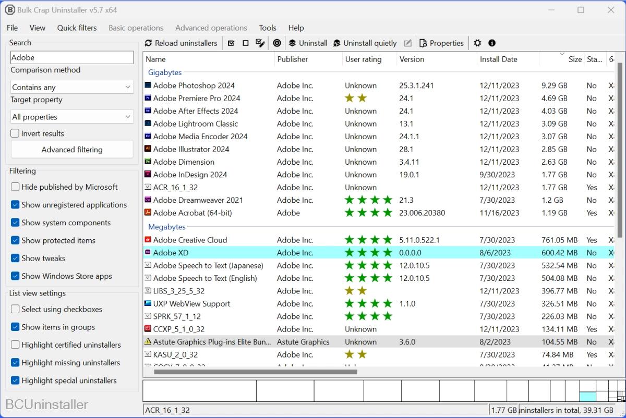This screenshot has height=418, width=626.
Task: Click the Adobe Lightroom Classic icon
Action: tap(148, 124)
